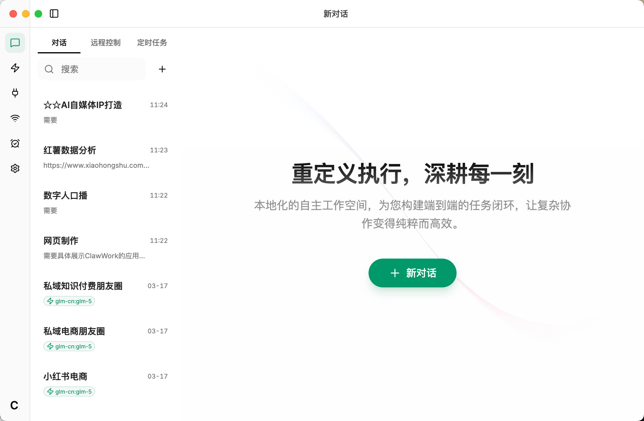Click the glm-cn:glm-5 tag under 私域知识付费朋友圈
Screen dimensions: 644x421
click(69, 301)
